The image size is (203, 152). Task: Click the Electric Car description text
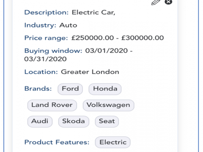coord(93,13)
